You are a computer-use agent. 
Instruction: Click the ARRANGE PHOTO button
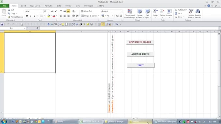tap(140, 54)
